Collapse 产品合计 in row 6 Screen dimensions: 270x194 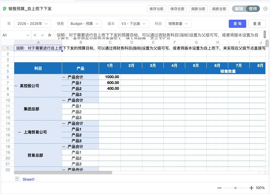(x=64, y=77)
